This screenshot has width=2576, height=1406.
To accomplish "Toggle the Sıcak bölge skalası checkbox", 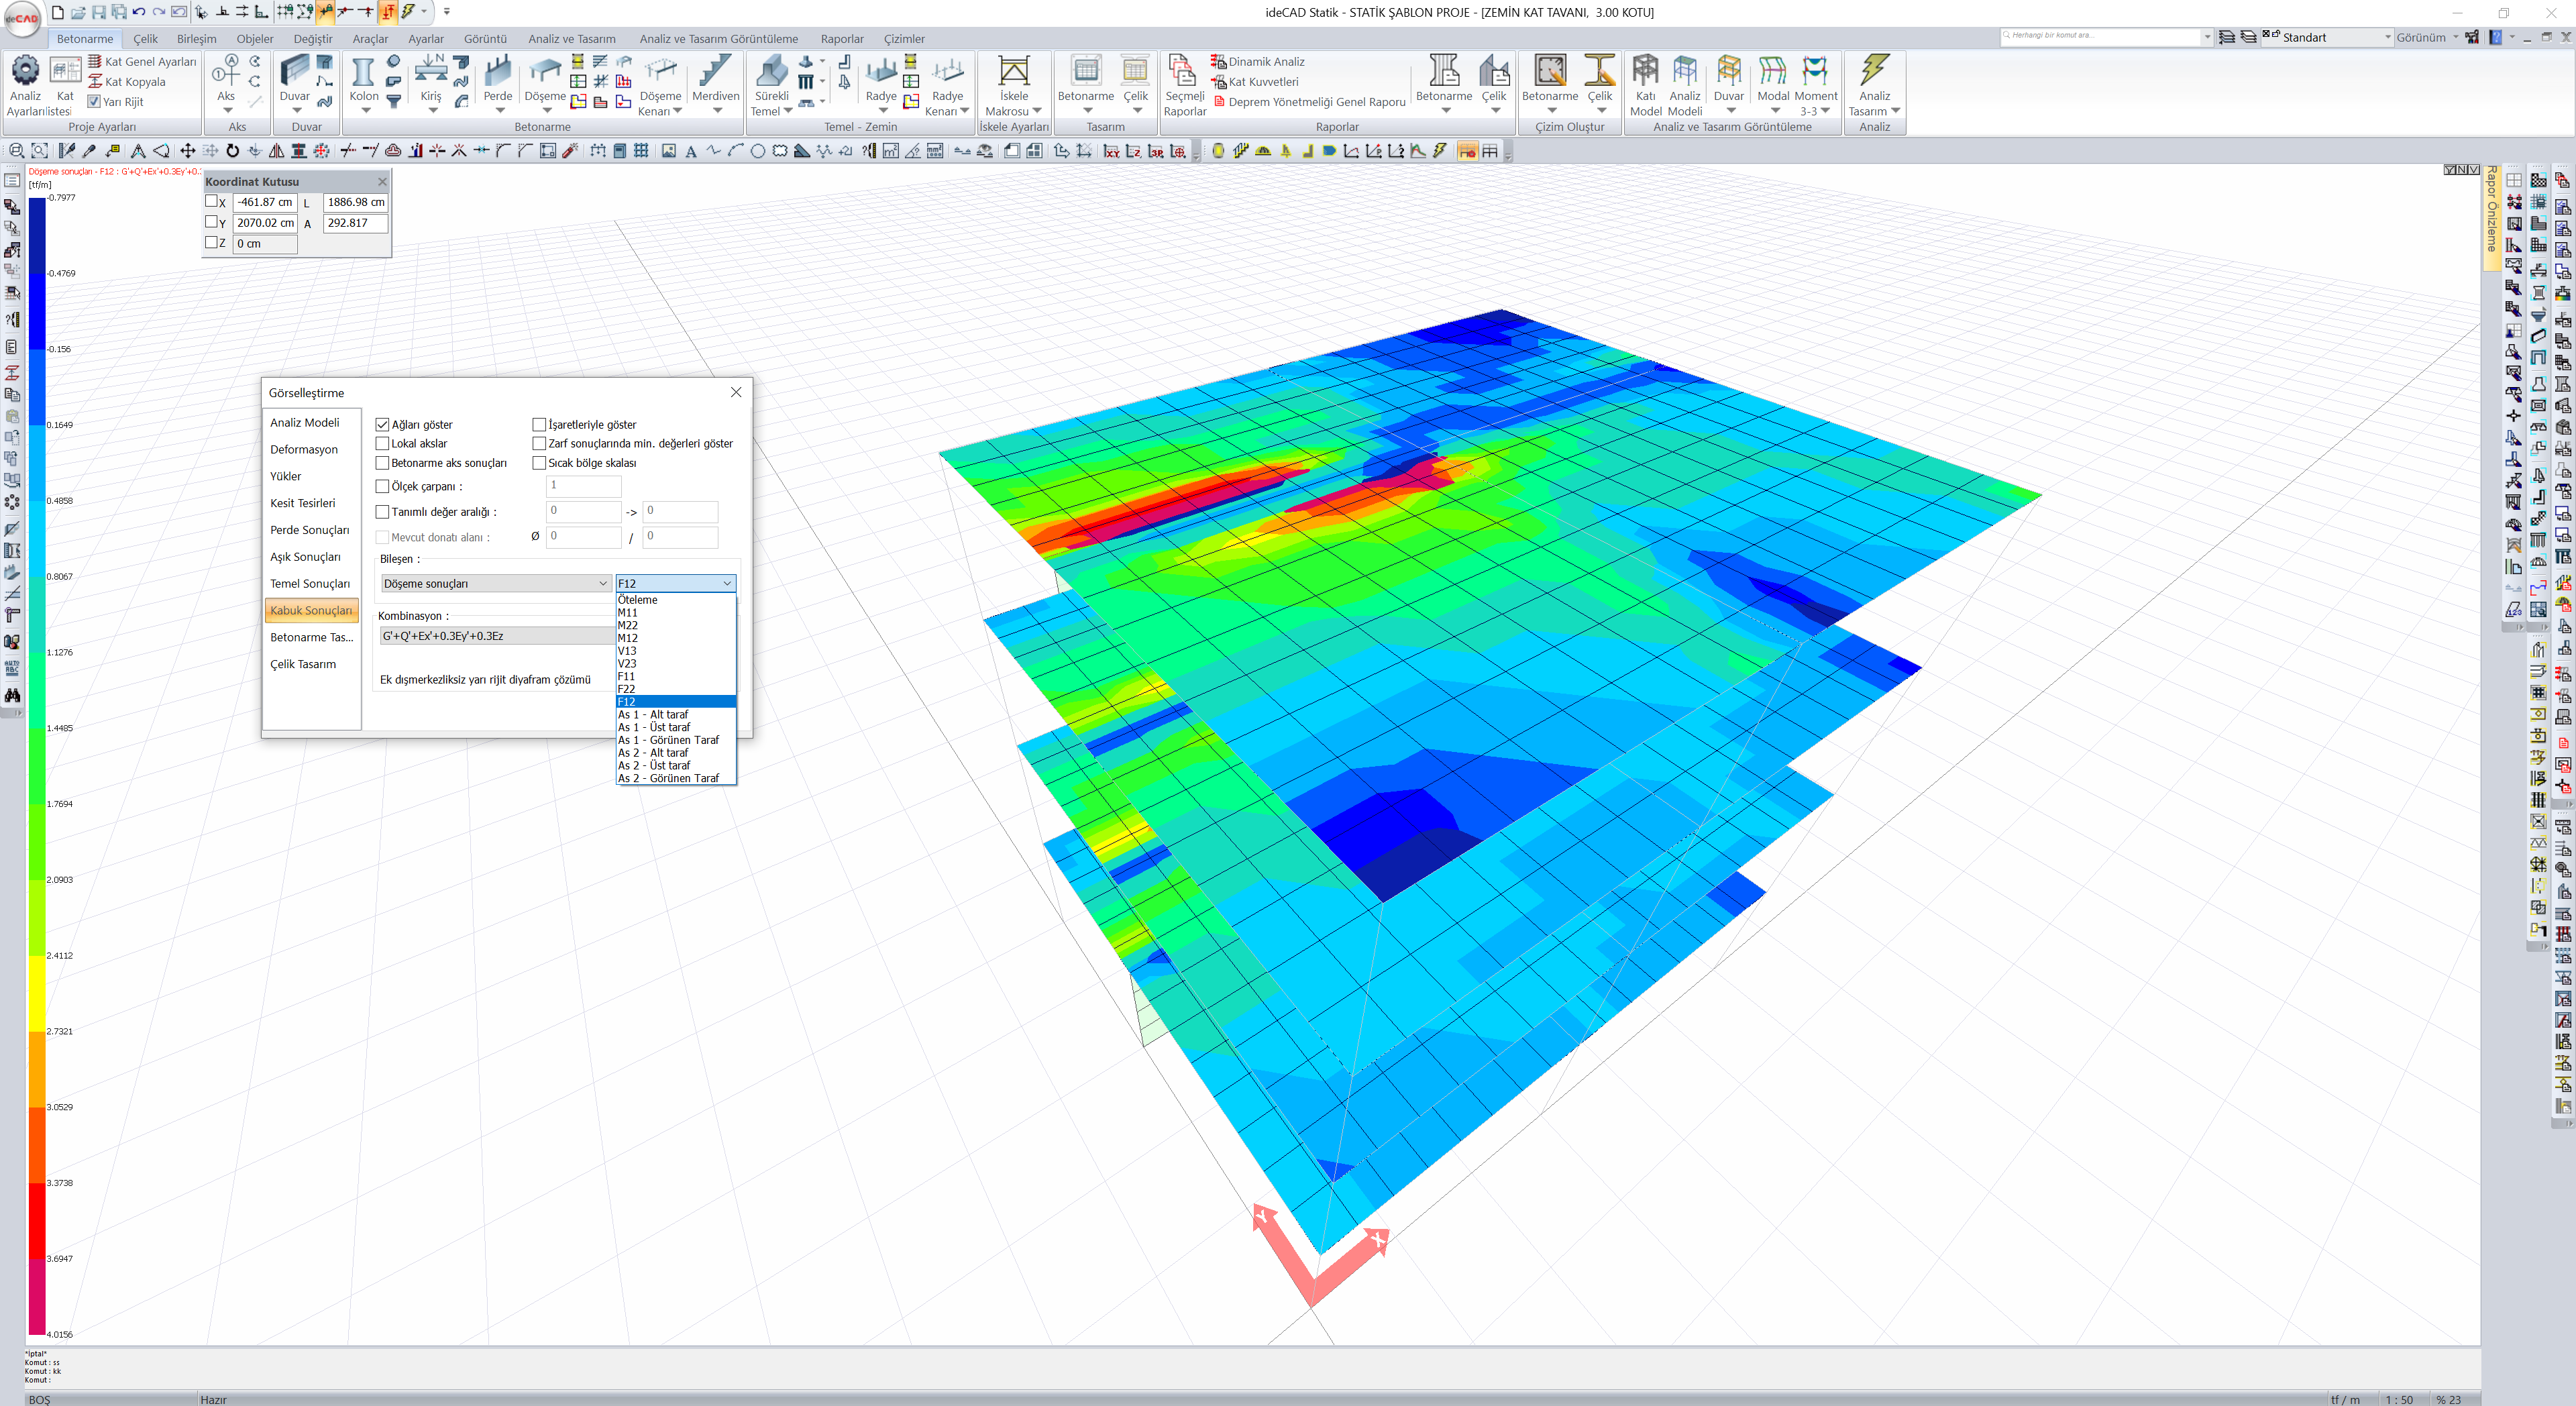I will click(x=539, y=463).
